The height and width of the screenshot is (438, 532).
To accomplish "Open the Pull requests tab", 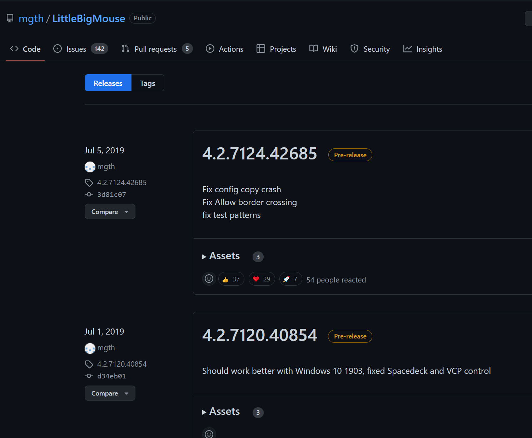I will pos(157,49).
